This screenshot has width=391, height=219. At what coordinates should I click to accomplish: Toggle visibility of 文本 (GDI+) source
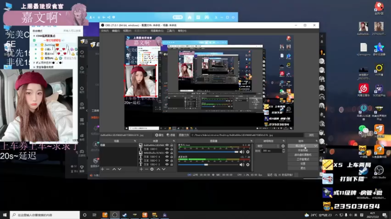167,149
